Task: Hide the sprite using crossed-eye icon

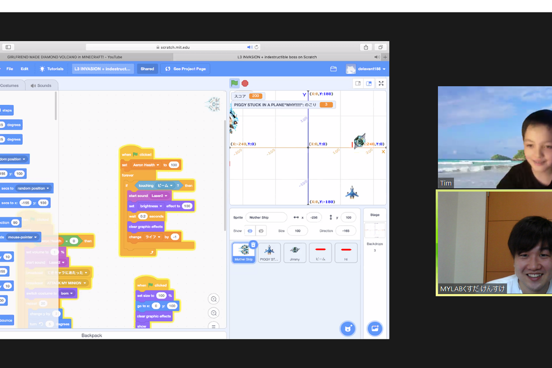Action: click(261, 231)
